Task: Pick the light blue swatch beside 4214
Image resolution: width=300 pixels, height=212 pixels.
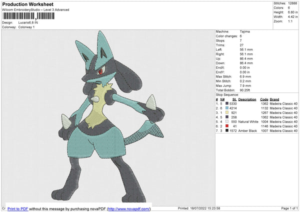Action: pos(227,108)
